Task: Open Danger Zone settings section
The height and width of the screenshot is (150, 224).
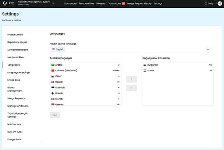Action: 14,139
